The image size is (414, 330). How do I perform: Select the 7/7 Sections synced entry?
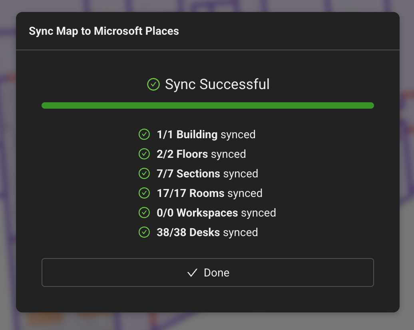(207, 173)
